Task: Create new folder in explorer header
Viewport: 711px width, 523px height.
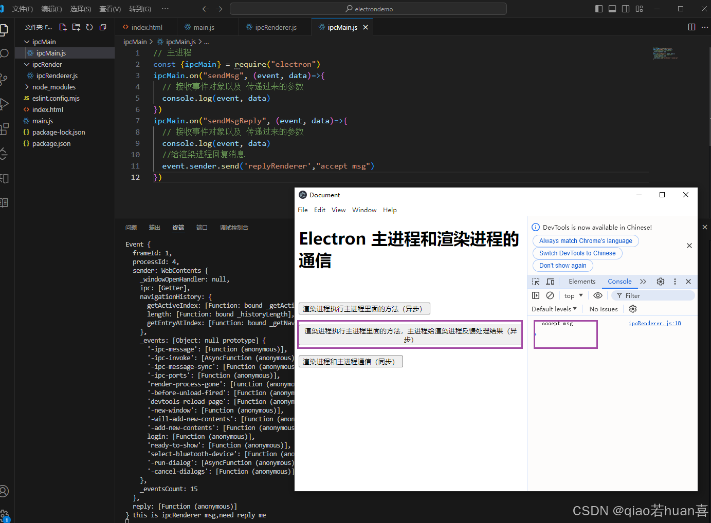Action: (76, 27)
